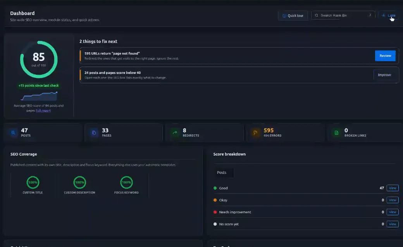403x247 pixels.
Task: Switch to Light theme
Action: pyautogui.click(x=389, y=15)
